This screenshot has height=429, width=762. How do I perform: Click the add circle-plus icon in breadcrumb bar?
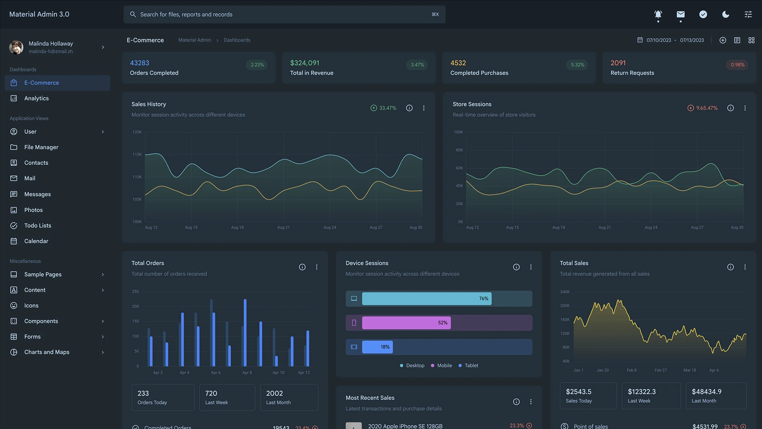coord(723,40)
